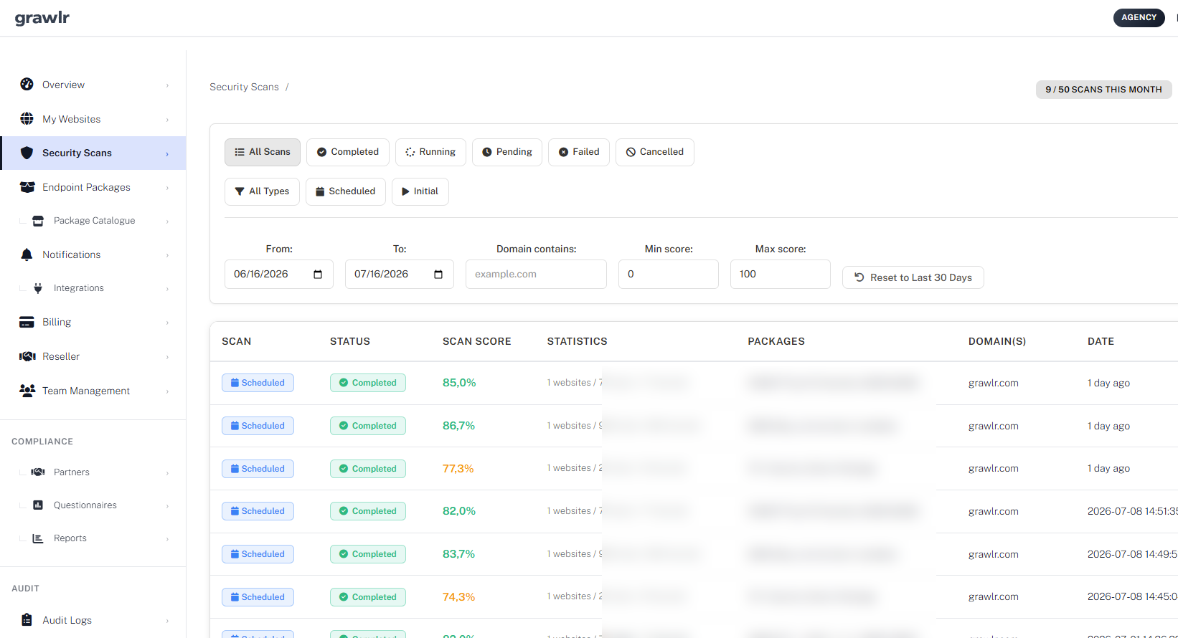The width and height of the screenshot is (1178, 638).
Task: Click the DATE column header
Action: tap(1101, 341)
